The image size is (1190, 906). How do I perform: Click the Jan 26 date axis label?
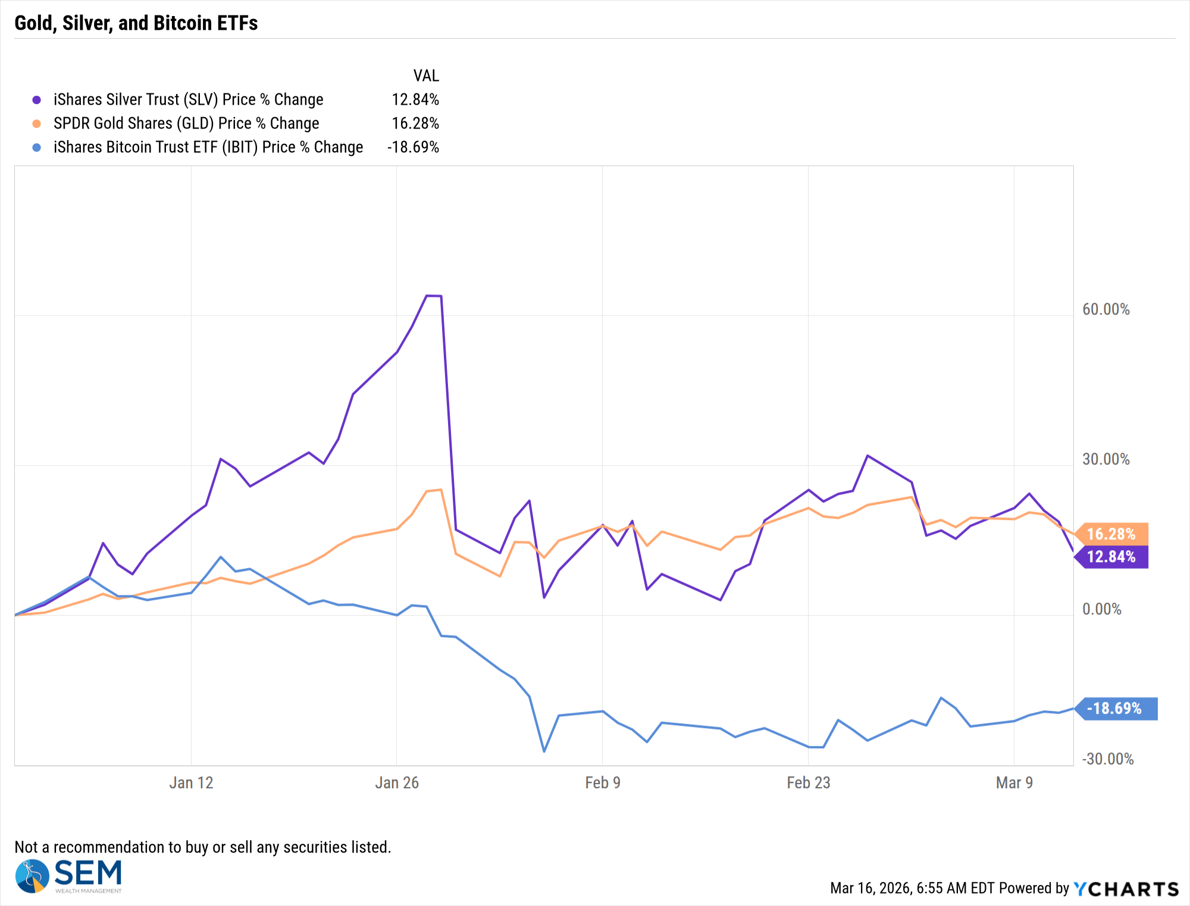coord(397,783)
